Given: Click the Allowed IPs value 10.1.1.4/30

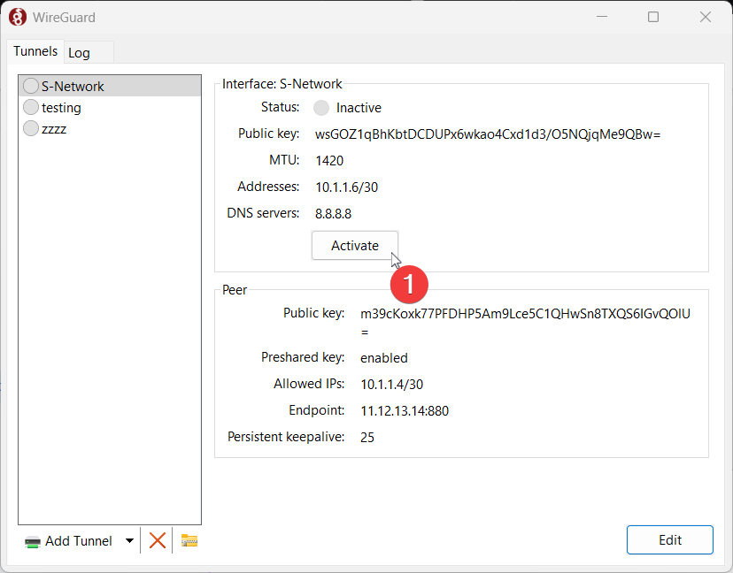Looking at the screenshot, I should point(392,385).
